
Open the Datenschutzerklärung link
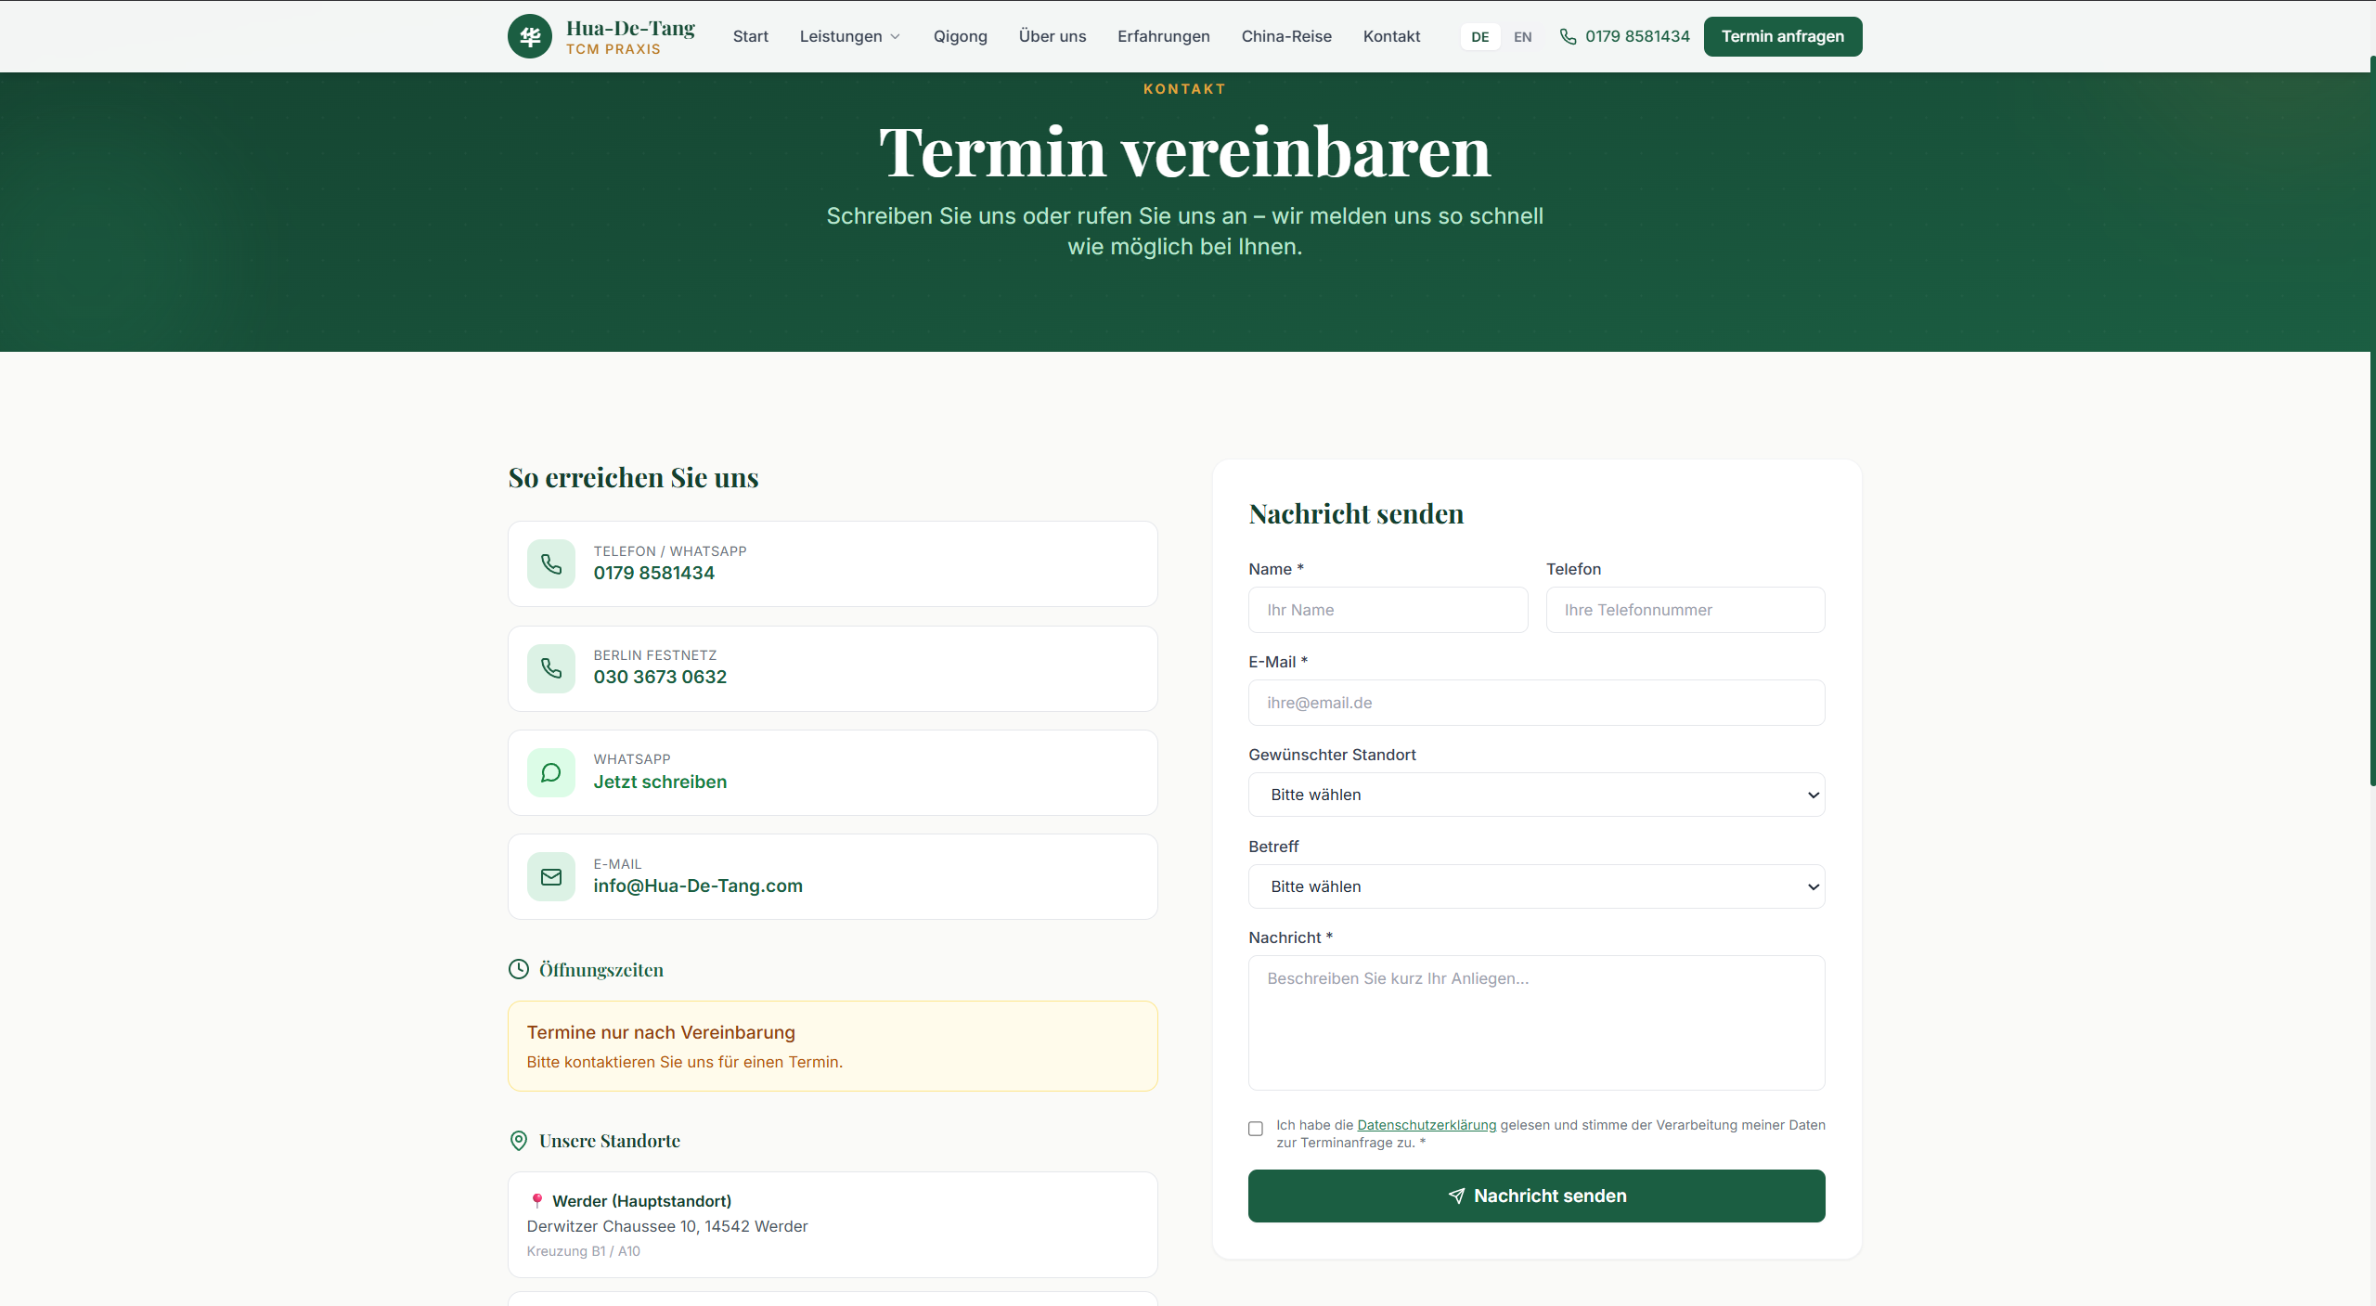(x=1427, y=1125)
